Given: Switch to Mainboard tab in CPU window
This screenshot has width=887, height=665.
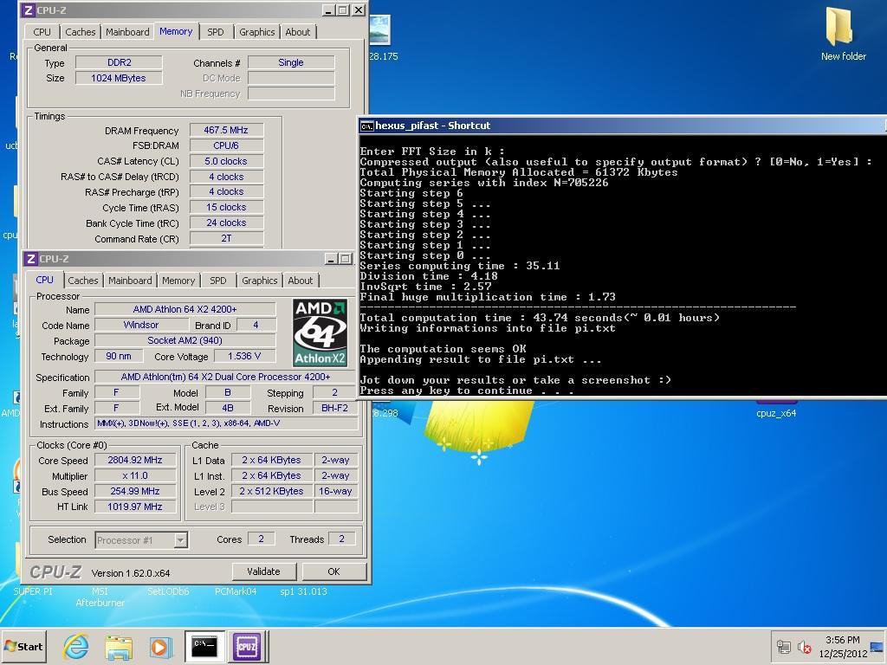Looking at the screenshot, I should tap(130, 281).
